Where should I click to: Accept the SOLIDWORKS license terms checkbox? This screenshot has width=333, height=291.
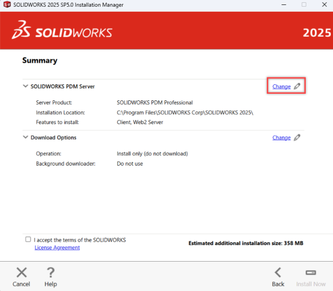click(28, 239)
